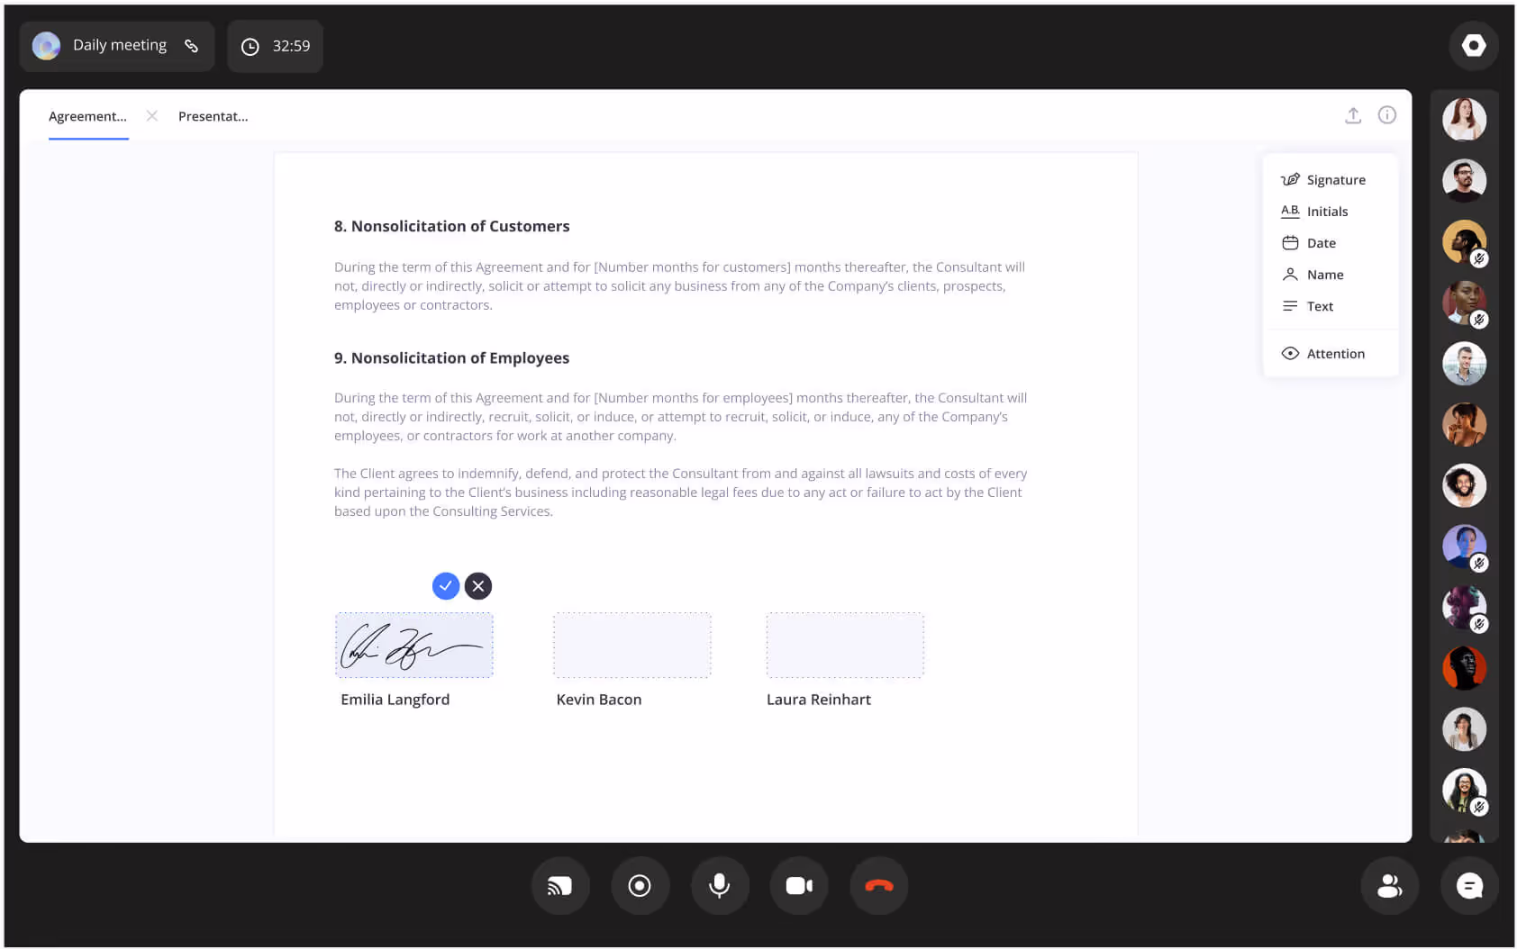This screenshot has width=1517, height=949.
Task: Choose the Name field tool
Action: [x=1312, y=275]
